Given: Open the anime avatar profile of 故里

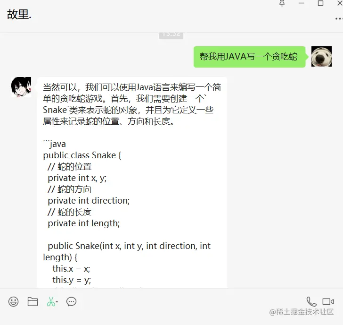Looking at the screenshot, I should (21, 87).
